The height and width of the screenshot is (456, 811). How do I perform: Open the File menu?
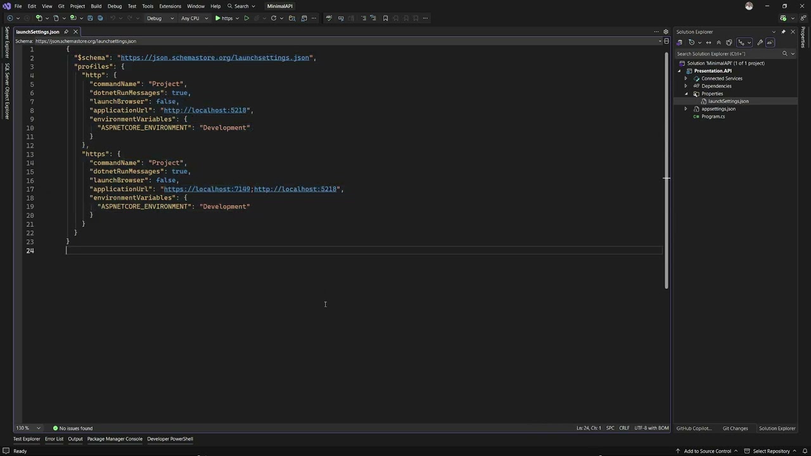click(18, 6)
